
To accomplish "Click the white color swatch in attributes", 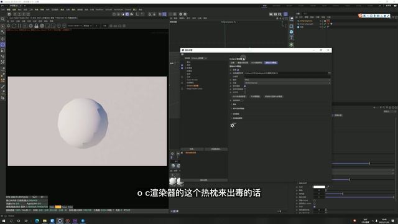I will (x=319, y=187).
